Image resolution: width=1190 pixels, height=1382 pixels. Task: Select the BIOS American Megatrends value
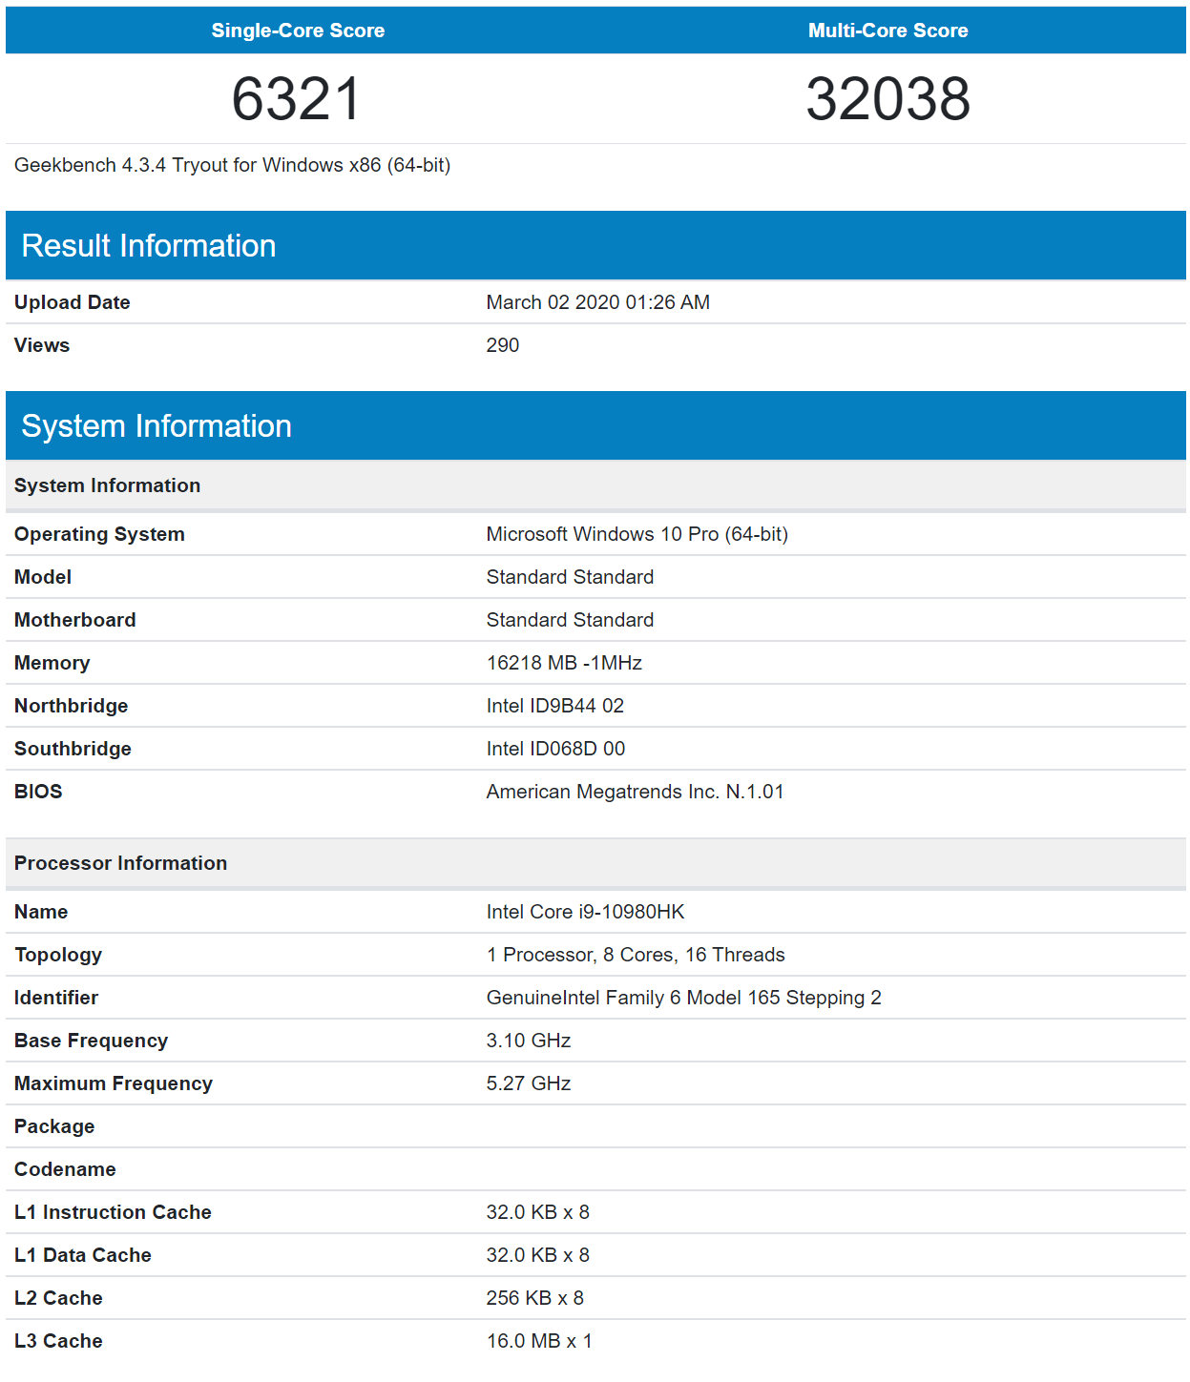point(635,792)
